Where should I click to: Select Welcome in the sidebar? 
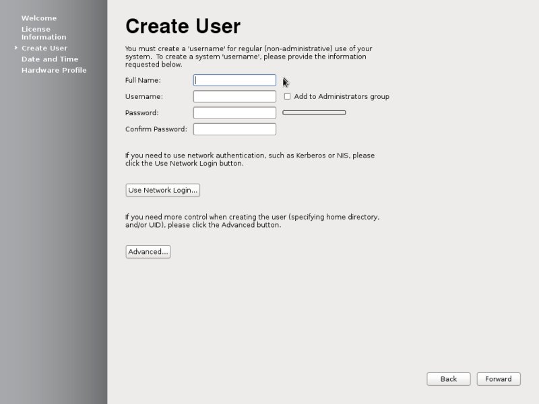coord(39,18)
